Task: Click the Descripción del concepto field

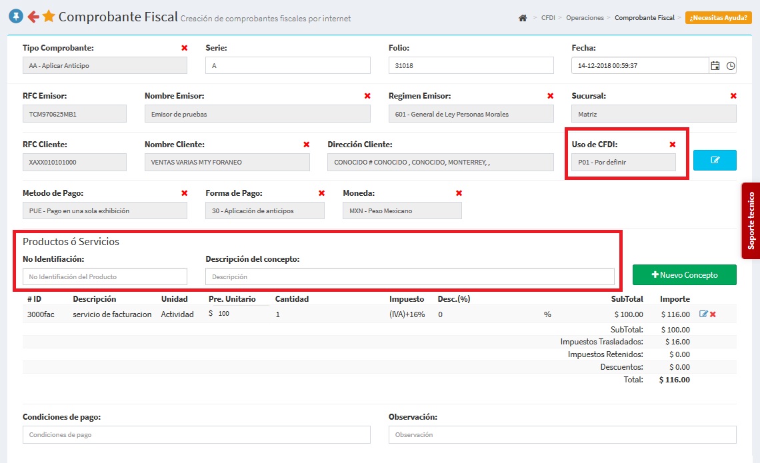Action: pos(409,276)
